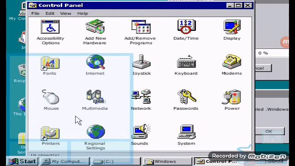Open Modems settings icon

(x=232, y=62)
